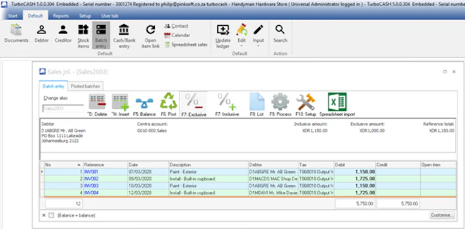Click the F9 Process gear icon

(x=281, y=102)
